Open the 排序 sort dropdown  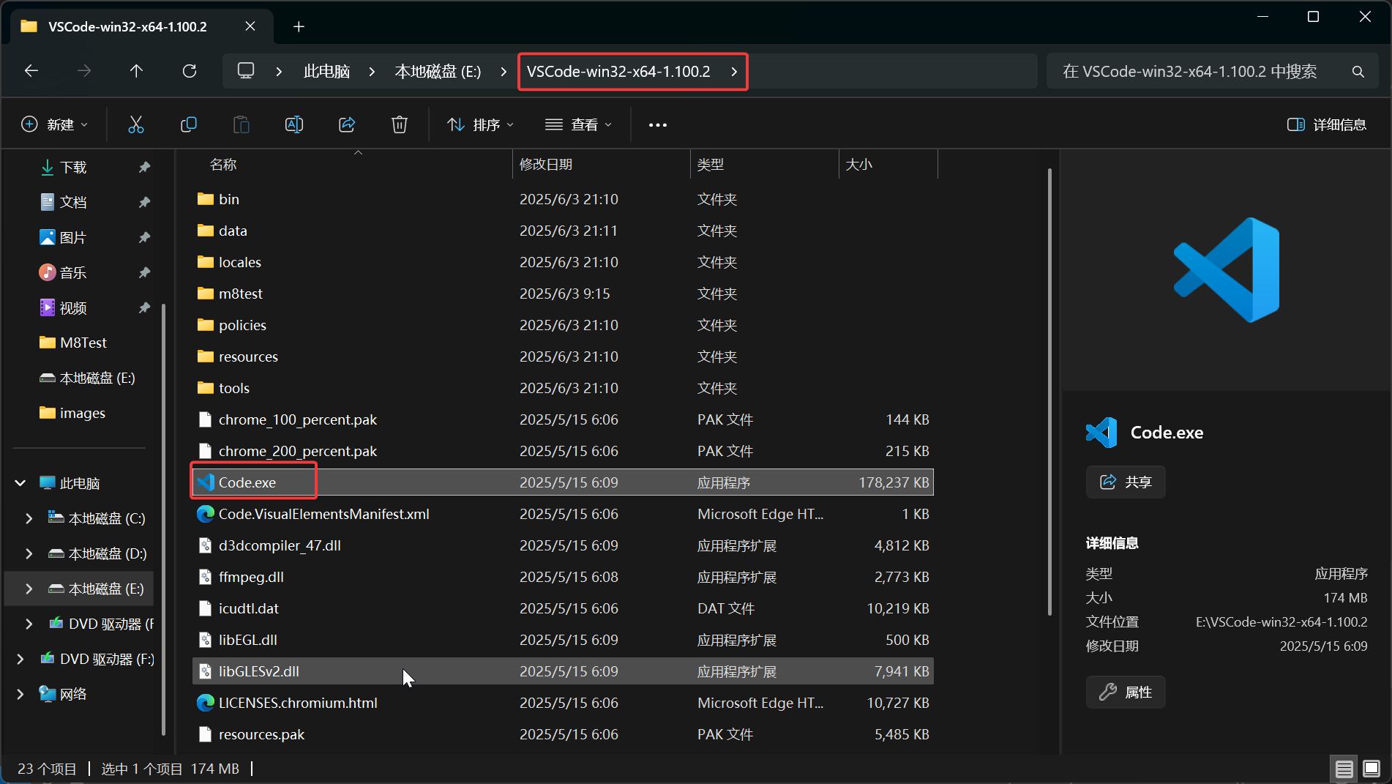[481, 124]
